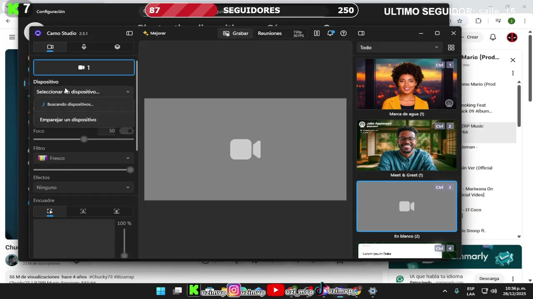Click the taskbar microphone tray icon
533x299 pixels.
point(457,291)
